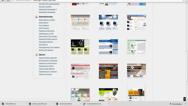Image resolution: width=188 pixels, height=106 pixels.
Task: Open Индексация Папок link
Action: point(46,66)
